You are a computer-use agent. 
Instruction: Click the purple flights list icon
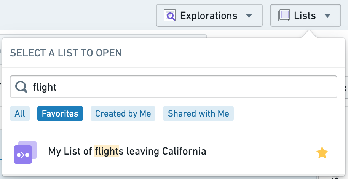[25, 152]
